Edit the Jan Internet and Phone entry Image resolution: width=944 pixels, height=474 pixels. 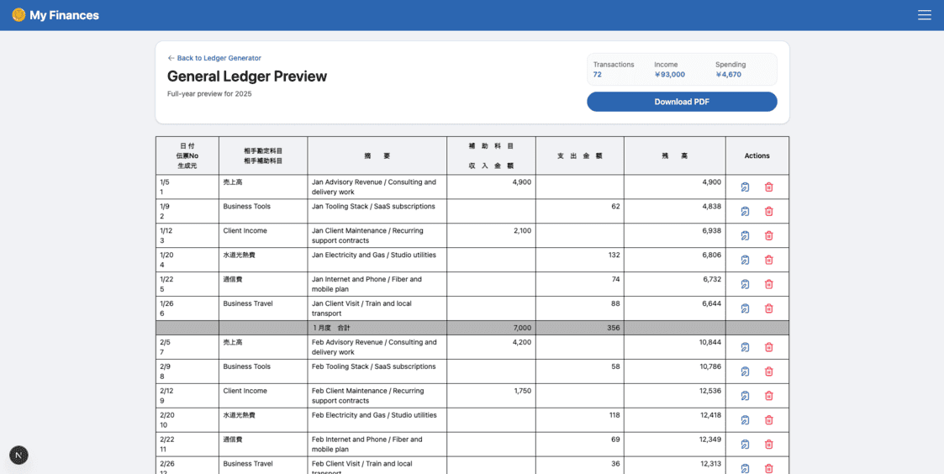click(x=745, y=284)
